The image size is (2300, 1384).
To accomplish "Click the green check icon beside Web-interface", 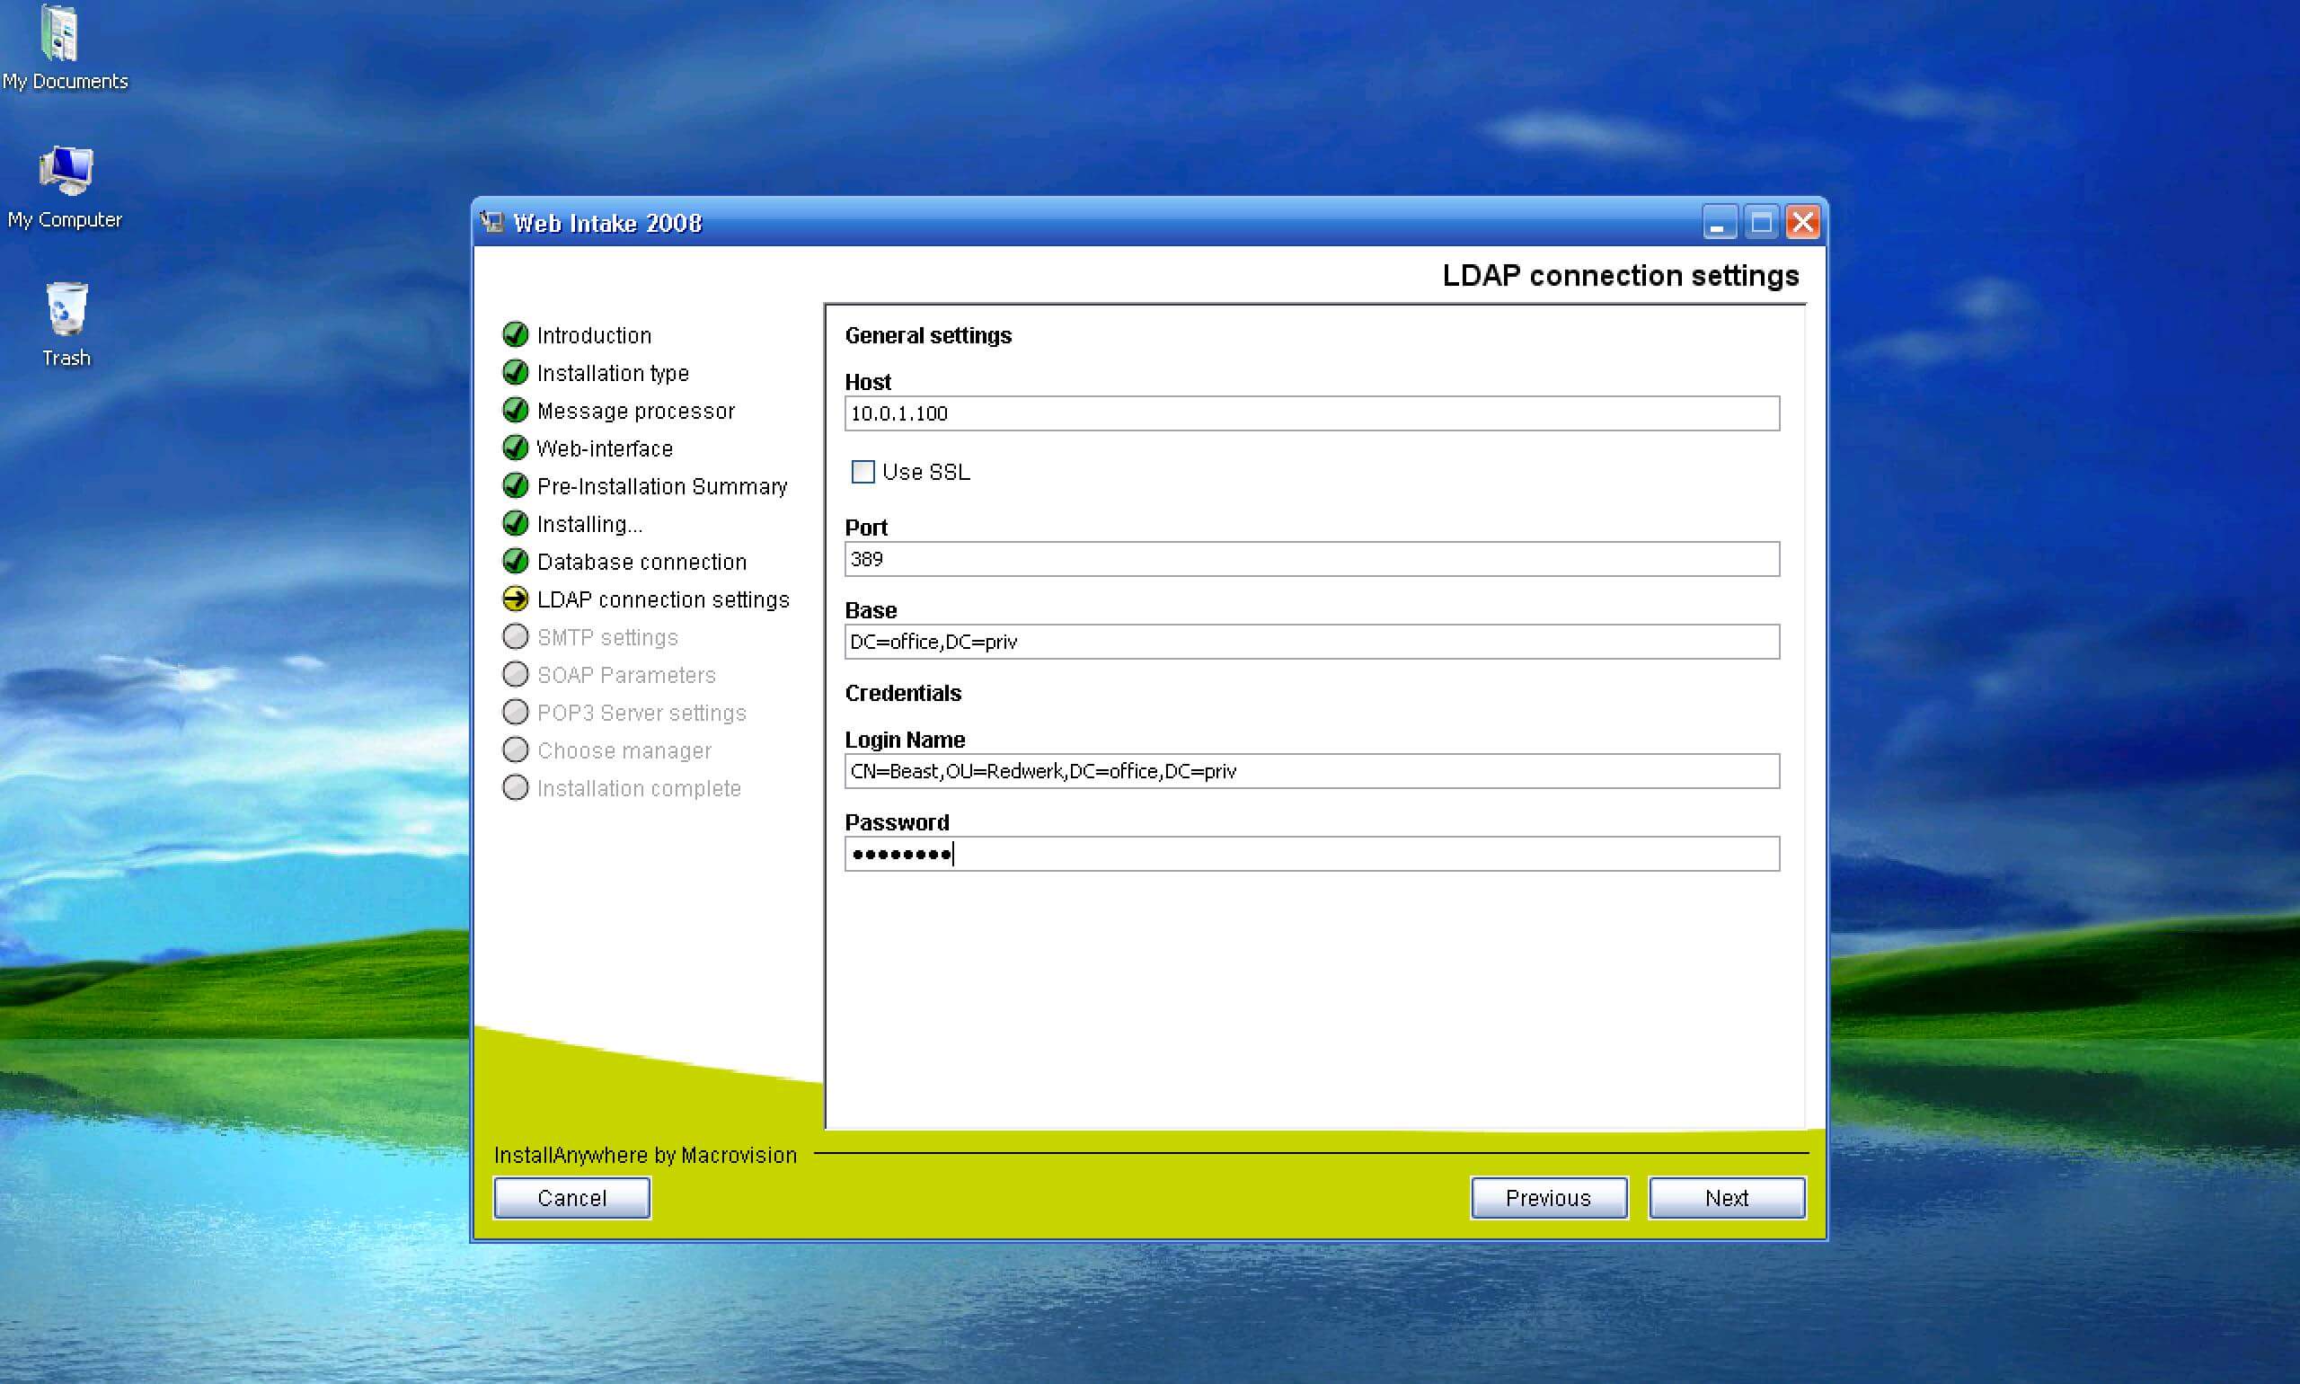I will coord(516,448).
